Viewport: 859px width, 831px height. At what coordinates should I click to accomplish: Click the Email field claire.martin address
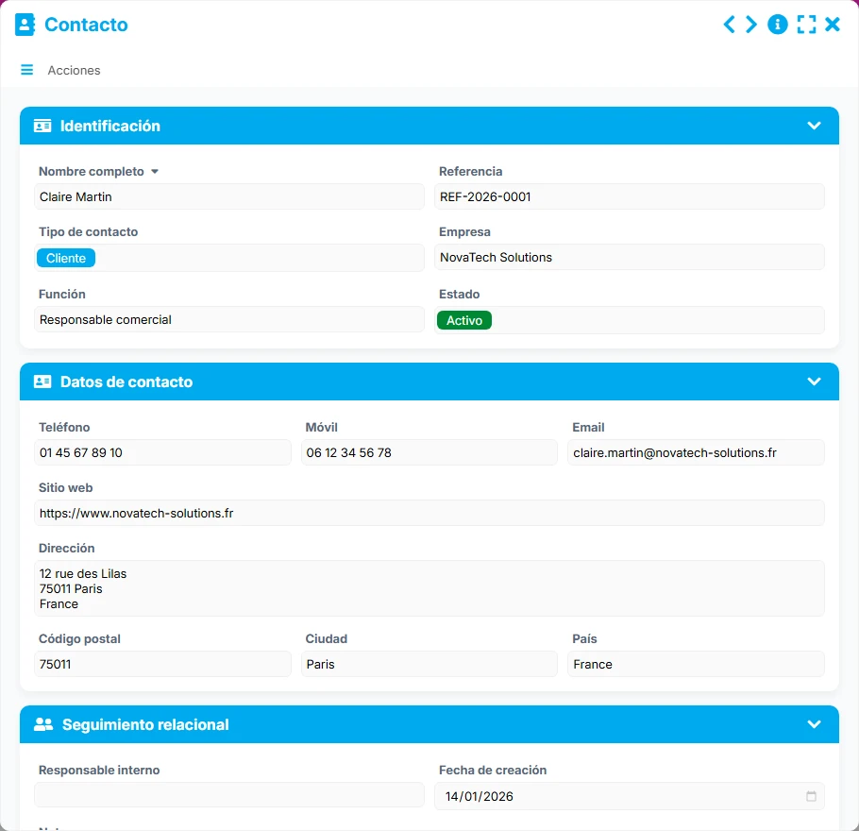(697, 452)
